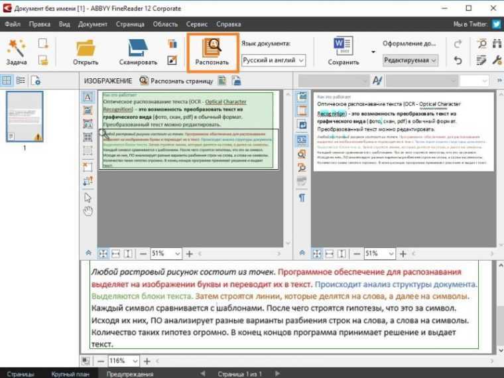The width and height of the screenshot is (504, 378).
Task: Zoom in in the close-up pane
Action: point(147,361)
